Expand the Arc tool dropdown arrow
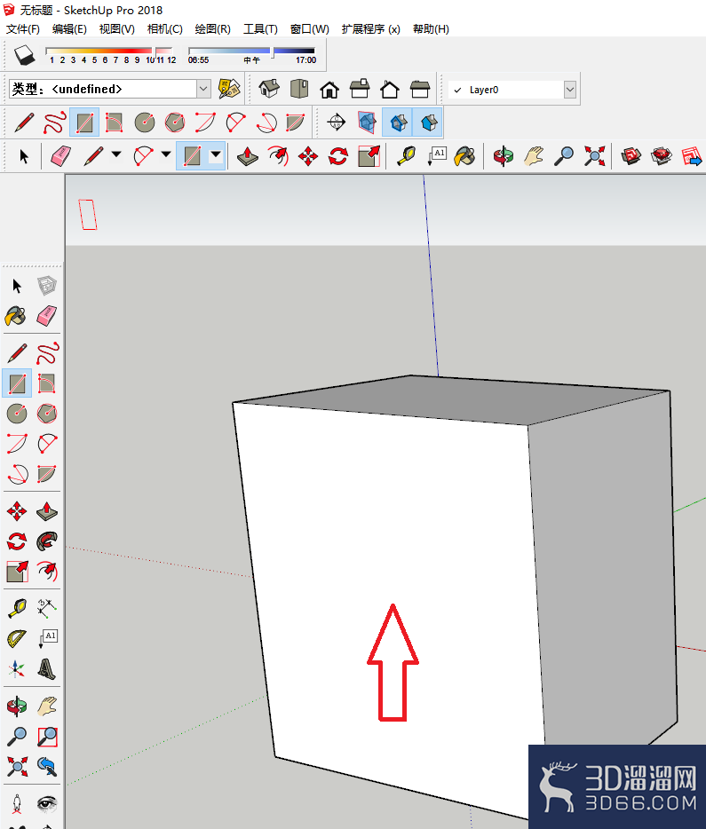 click(x=166, y=155)
